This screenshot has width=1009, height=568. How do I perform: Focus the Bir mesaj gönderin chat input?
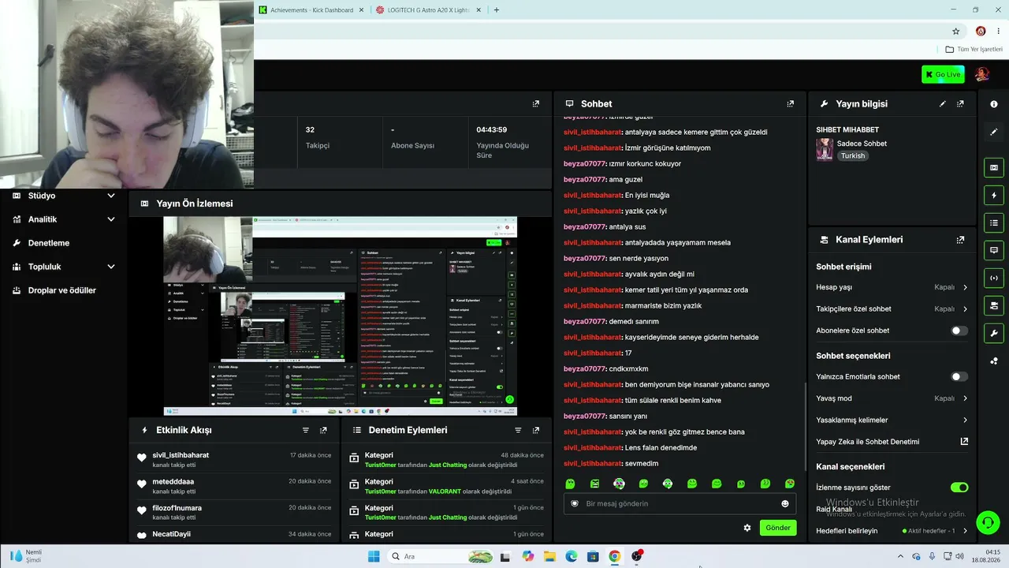click(679, 503)
